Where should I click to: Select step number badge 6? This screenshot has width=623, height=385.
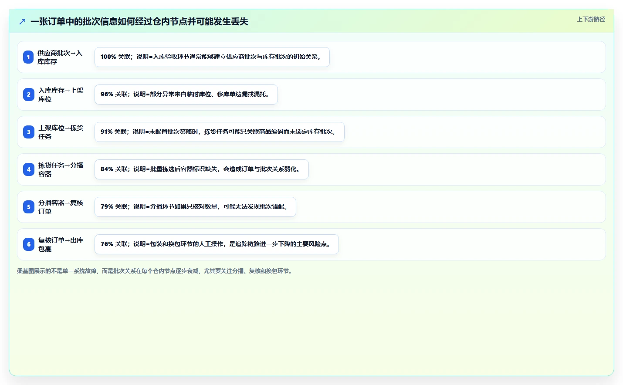pyautogui.click(x=28, y=244)
